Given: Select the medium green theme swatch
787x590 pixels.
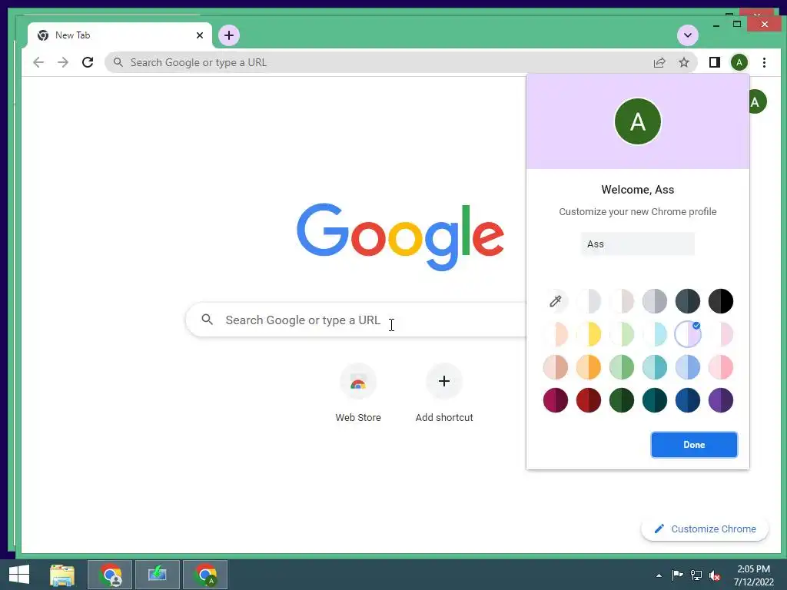Looking at the screenshot, I should point(621,367).
